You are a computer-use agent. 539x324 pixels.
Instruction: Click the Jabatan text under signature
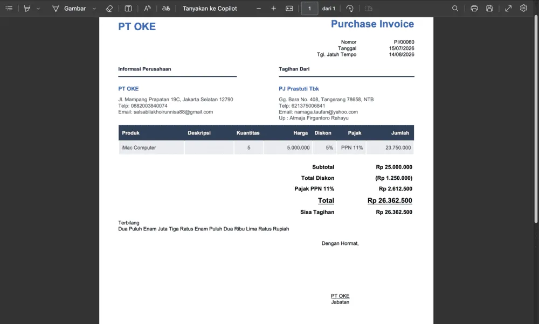click(340, 302)
